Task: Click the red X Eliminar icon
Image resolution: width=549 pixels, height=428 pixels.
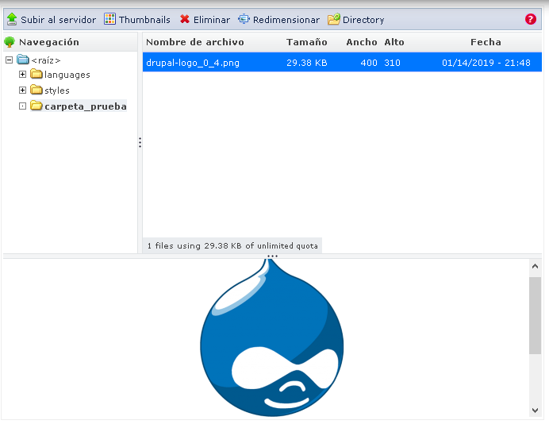Action: coord(185,19)
